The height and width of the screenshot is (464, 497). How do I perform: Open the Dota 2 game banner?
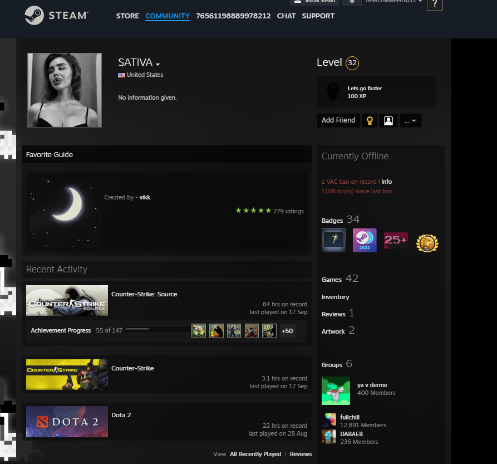click(x=67, y=422)
